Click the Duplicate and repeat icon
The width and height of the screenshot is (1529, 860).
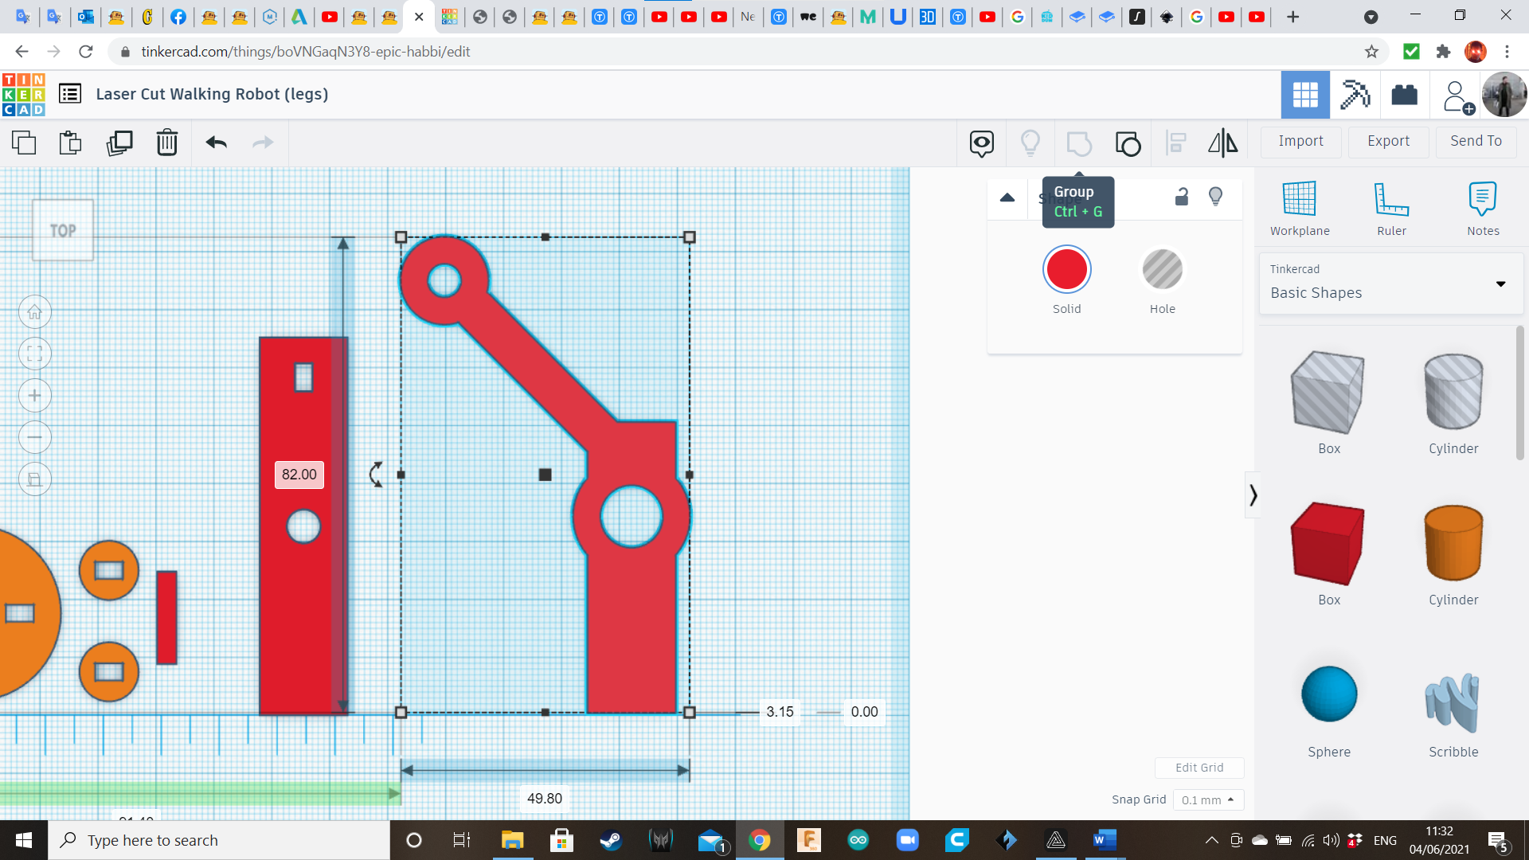point(119,143)
